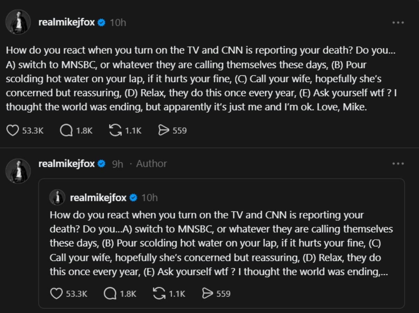
Task: Share the top post
Action: coord(163,130)
